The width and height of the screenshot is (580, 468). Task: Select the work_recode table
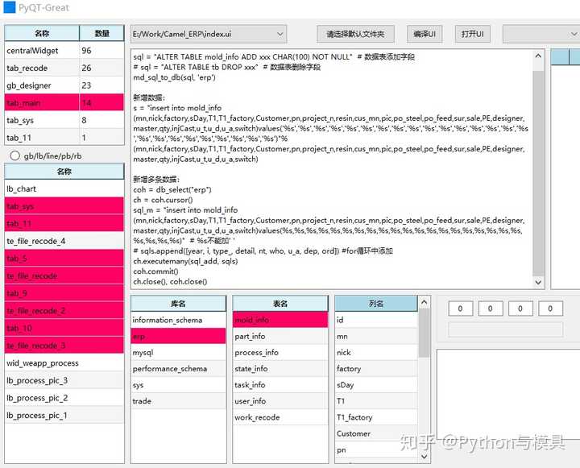280,417
